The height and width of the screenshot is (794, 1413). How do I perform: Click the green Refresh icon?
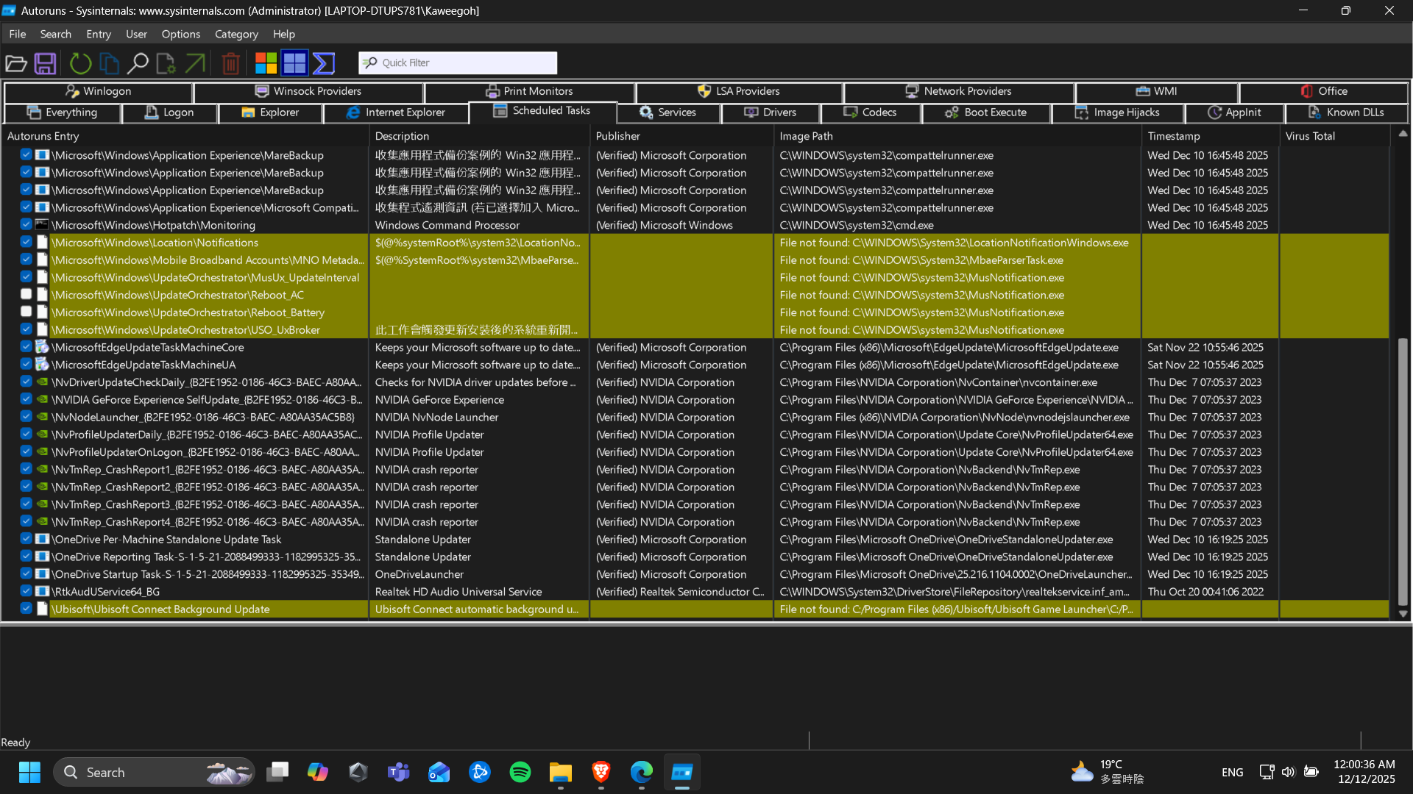(x=80, y=63)
